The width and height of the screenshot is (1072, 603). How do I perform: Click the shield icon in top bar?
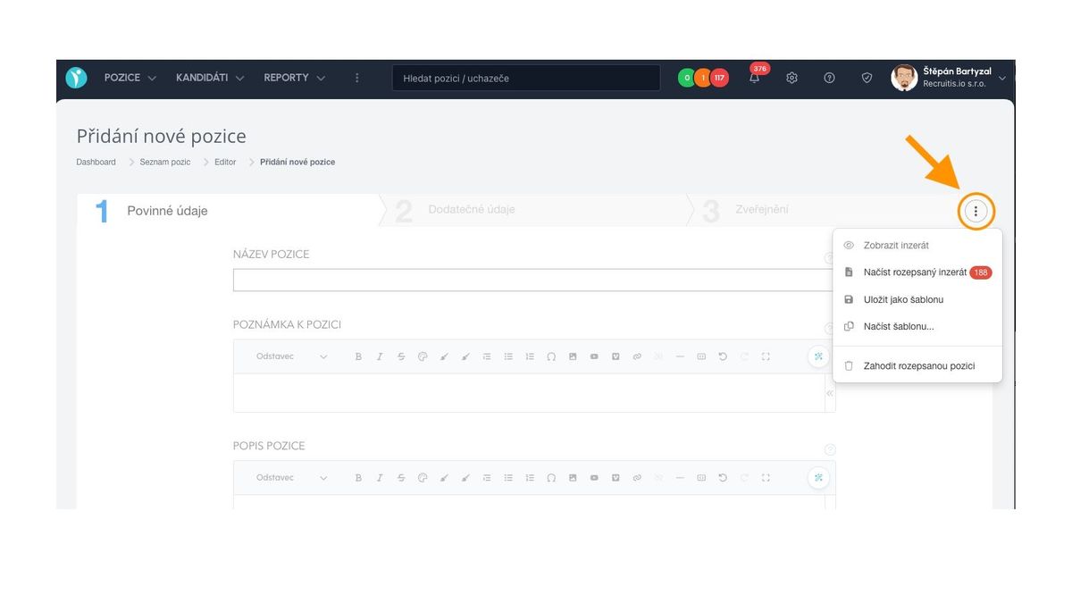pos(867,79)
